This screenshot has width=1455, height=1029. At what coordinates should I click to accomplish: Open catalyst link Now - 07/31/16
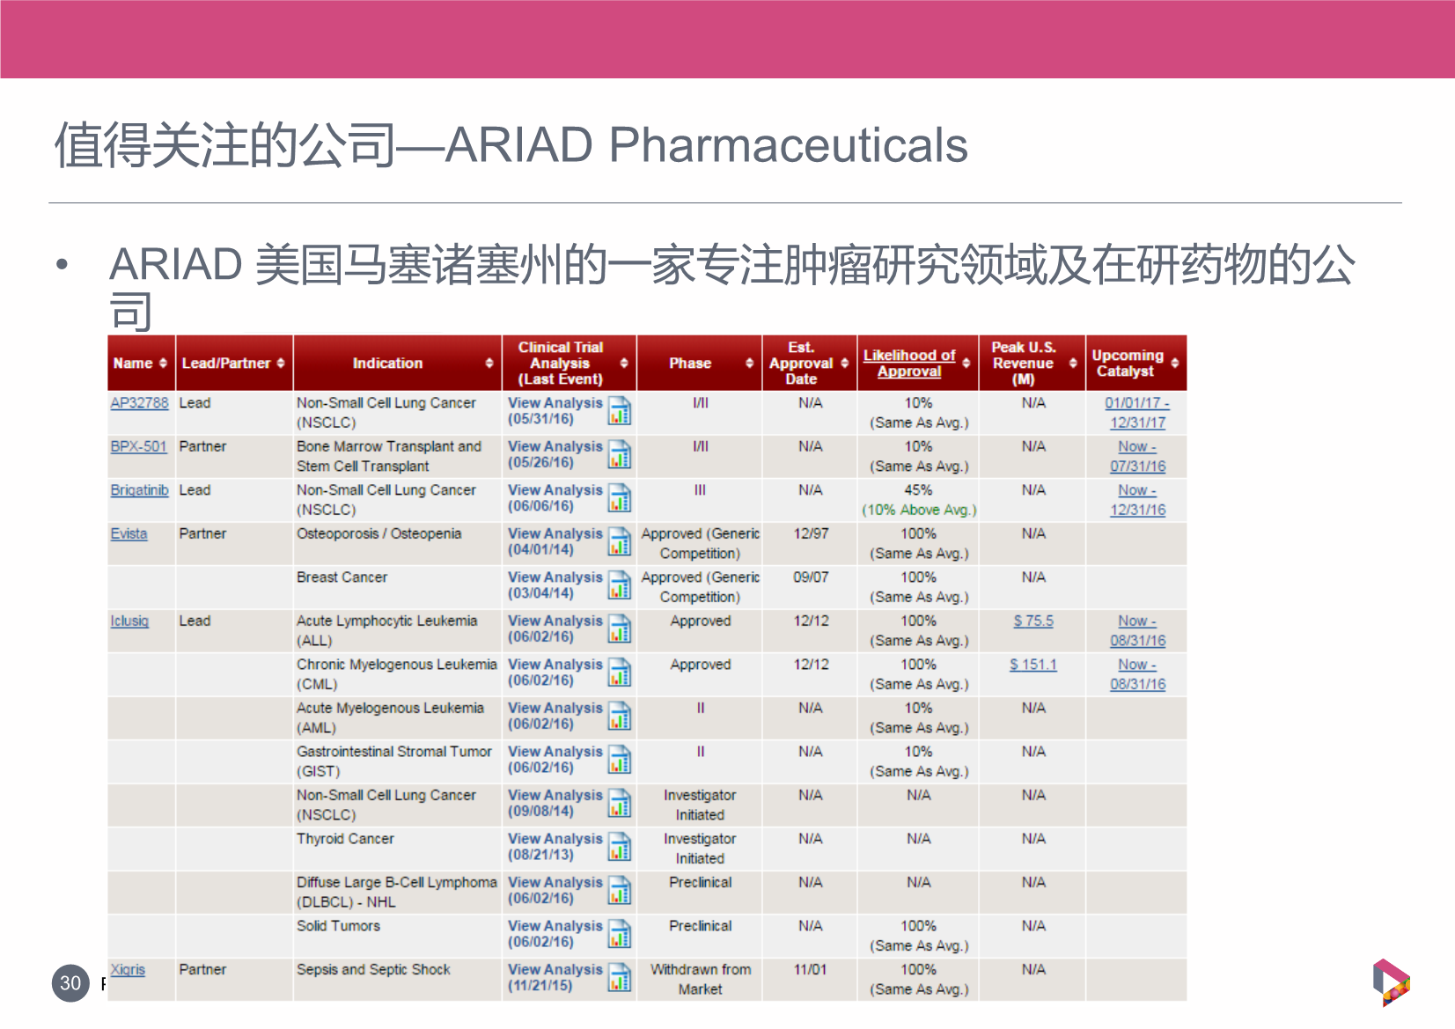coord(1137,456)
